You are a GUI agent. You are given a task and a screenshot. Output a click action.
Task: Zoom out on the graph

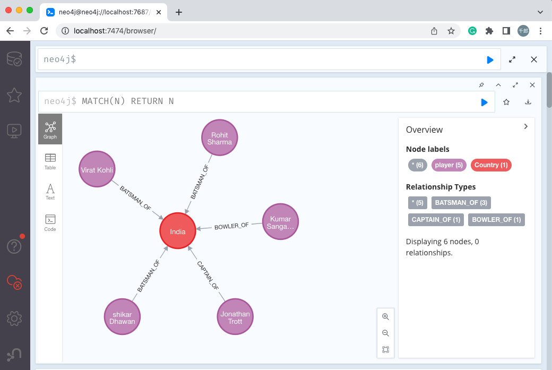tap(385, 333)
